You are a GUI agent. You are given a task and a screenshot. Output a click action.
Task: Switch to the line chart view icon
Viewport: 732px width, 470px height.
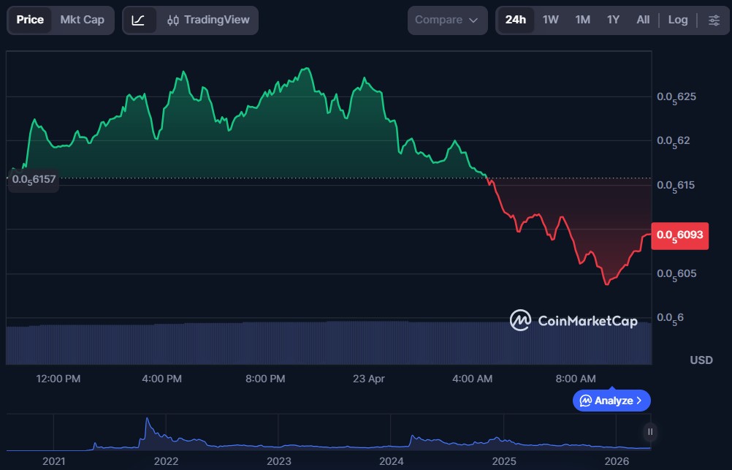point(139,20)
